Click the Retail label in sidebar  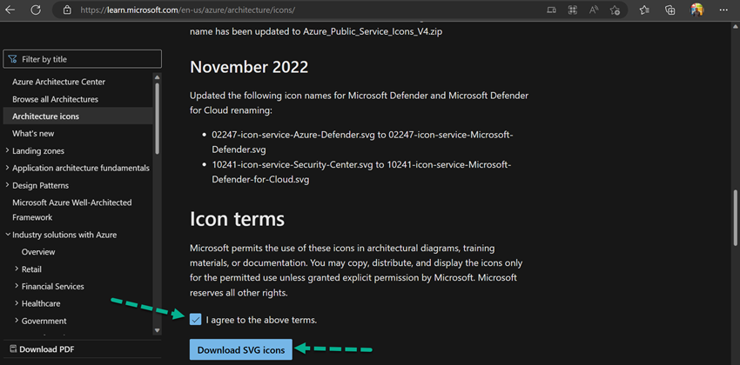click(x=31, y=269)
